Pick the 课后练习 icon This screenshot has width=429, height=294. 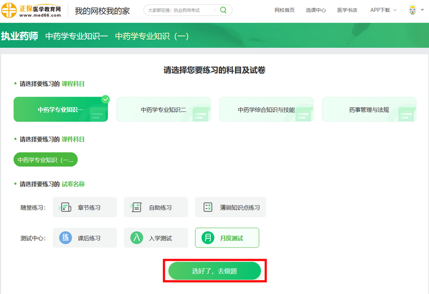tap(65, 238)
